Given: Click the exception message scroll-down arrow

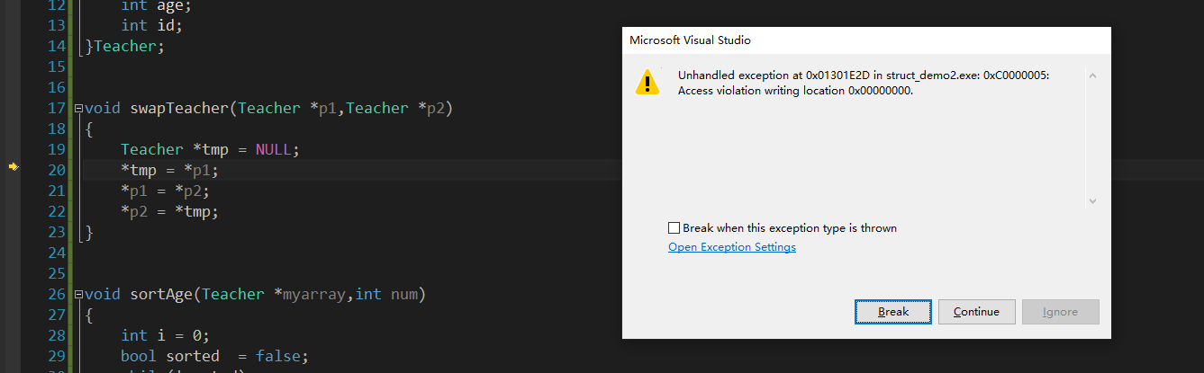Looking at the screenshot, I should click(x=1093, y=201).
